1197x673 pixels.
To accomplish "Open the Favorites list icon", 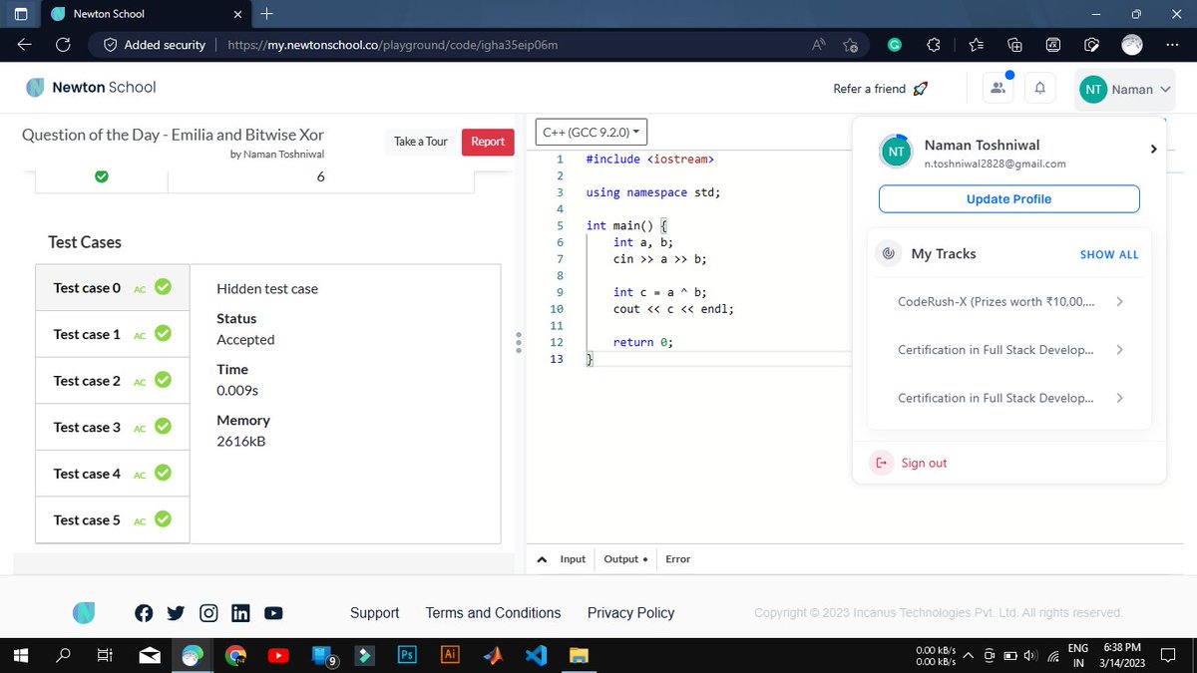I will [x=976, y=45].
